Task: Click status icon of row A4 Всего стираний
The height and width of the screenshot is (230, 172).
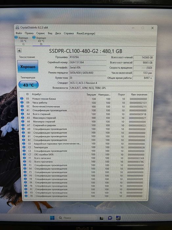Action: [x=23, y=114]
